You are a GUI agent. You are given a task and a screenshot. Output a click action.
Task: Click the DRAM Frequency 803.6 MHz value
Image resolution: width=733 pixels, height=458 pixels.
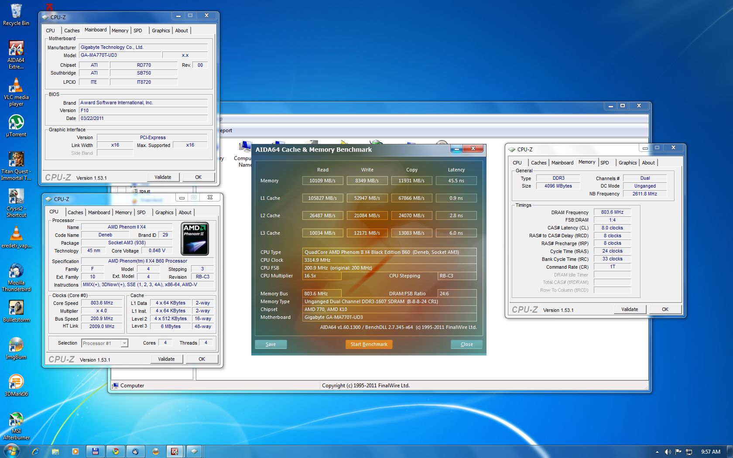612,212
